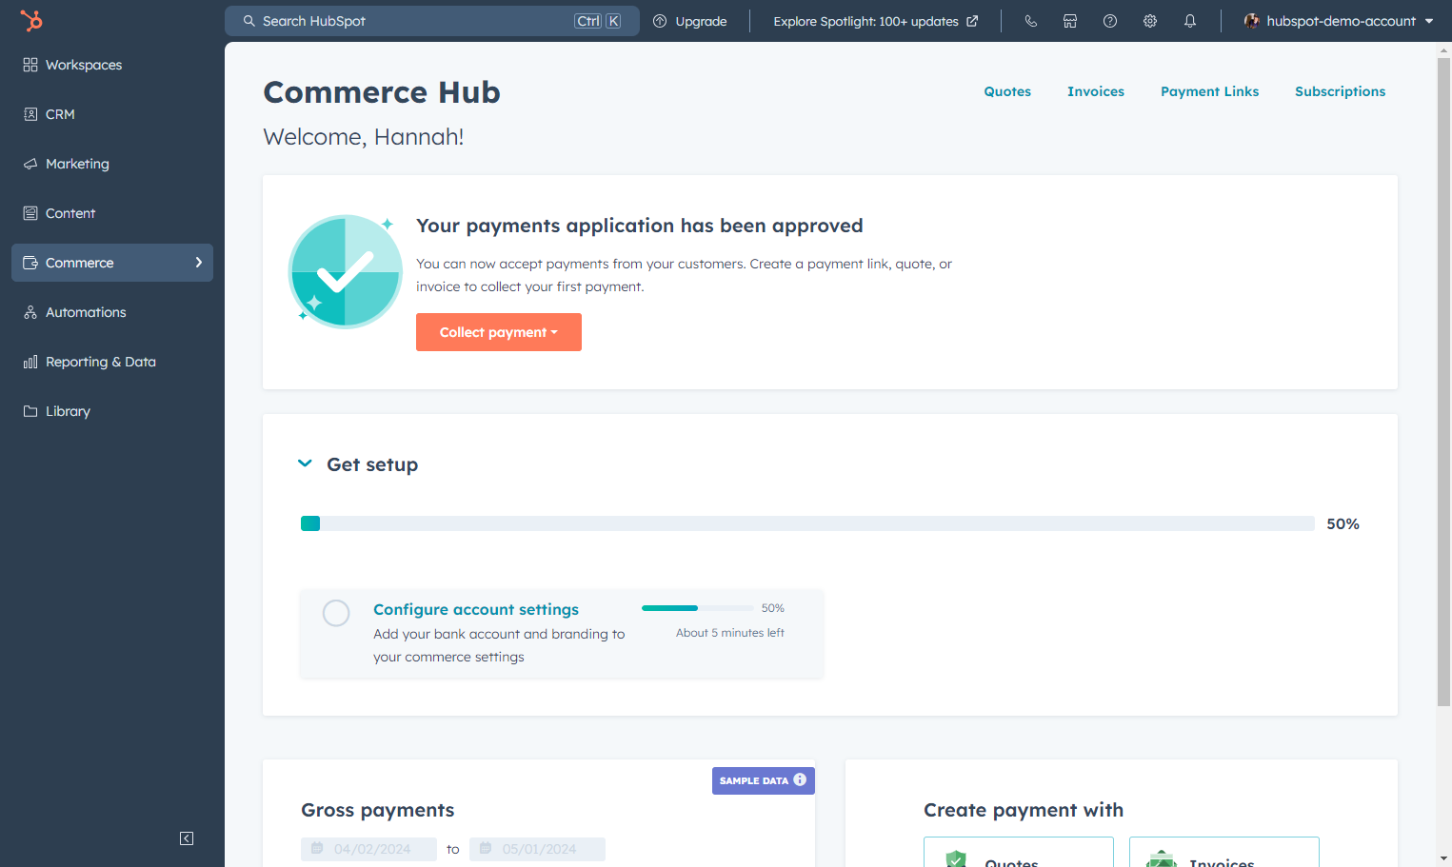Click the Quotes card under Create payment with

pos(1019,852)
